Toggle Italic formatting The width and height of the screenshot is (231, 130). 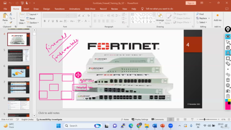tap(49, 21)
